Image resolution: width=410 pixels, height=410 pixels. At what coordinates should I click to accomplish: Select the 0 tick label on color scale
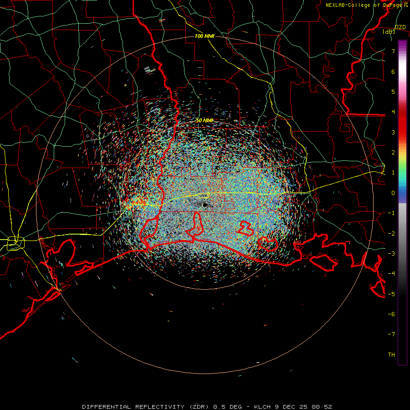(393, 193)
